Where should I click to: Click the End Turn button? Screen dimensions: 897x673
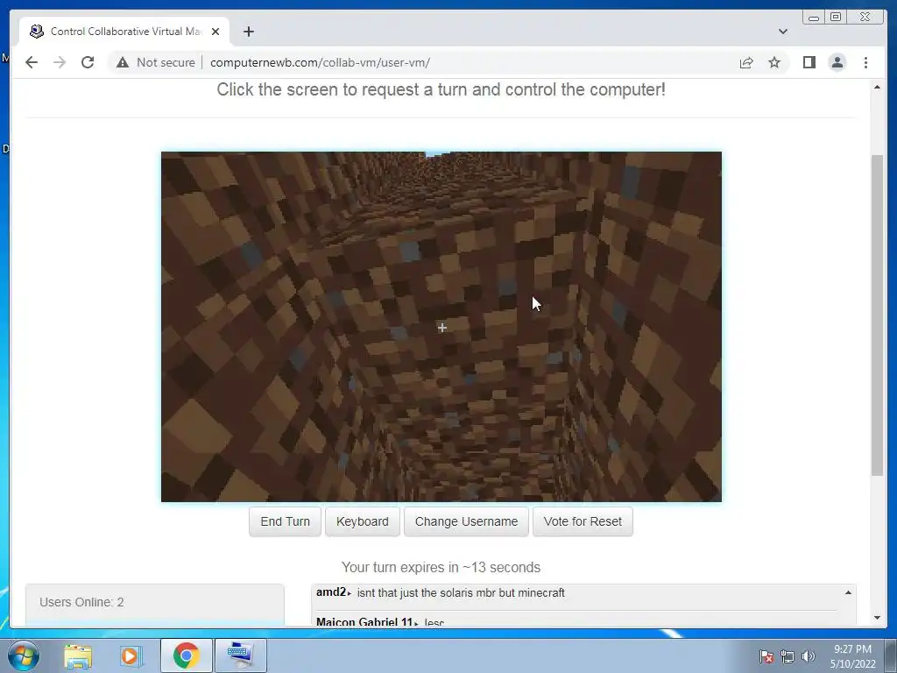click(285, 521)
